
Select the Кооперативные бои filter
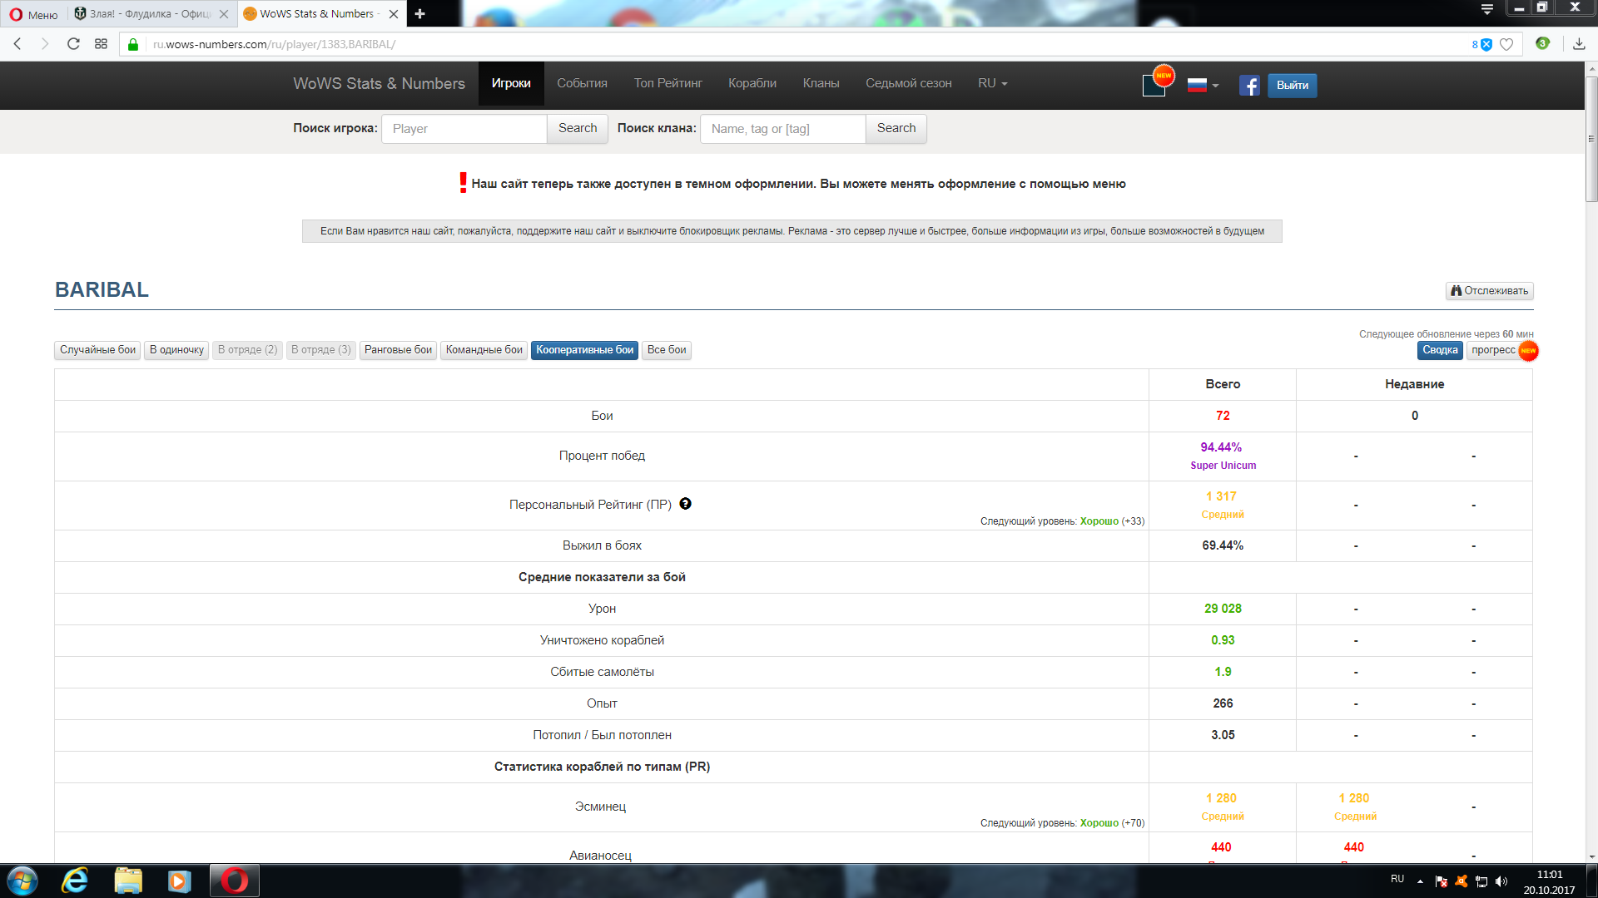point(584,350)
